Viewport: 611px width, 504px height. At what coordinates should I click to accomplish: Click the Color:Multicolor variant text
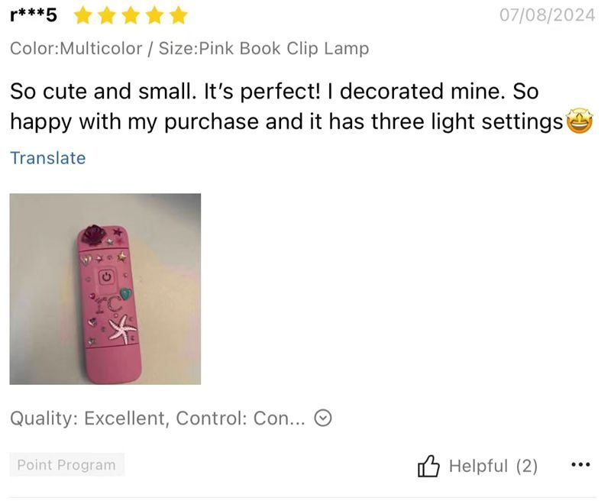(76, 49)
